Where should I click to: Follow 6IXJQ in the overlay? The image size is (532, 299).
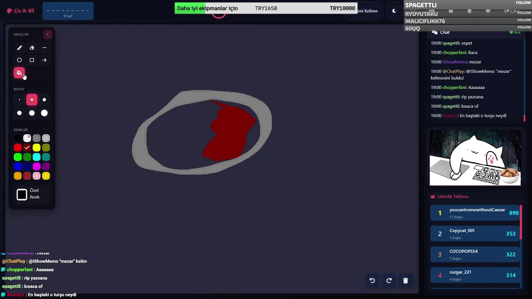(x=524, y=27)
